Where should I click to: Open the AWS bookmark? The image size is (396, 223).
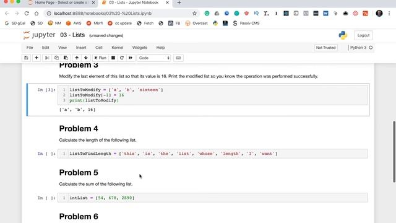pos(74,24)
